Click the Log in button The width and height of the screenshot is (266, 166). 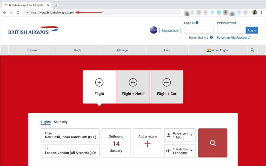click(252, 30)
